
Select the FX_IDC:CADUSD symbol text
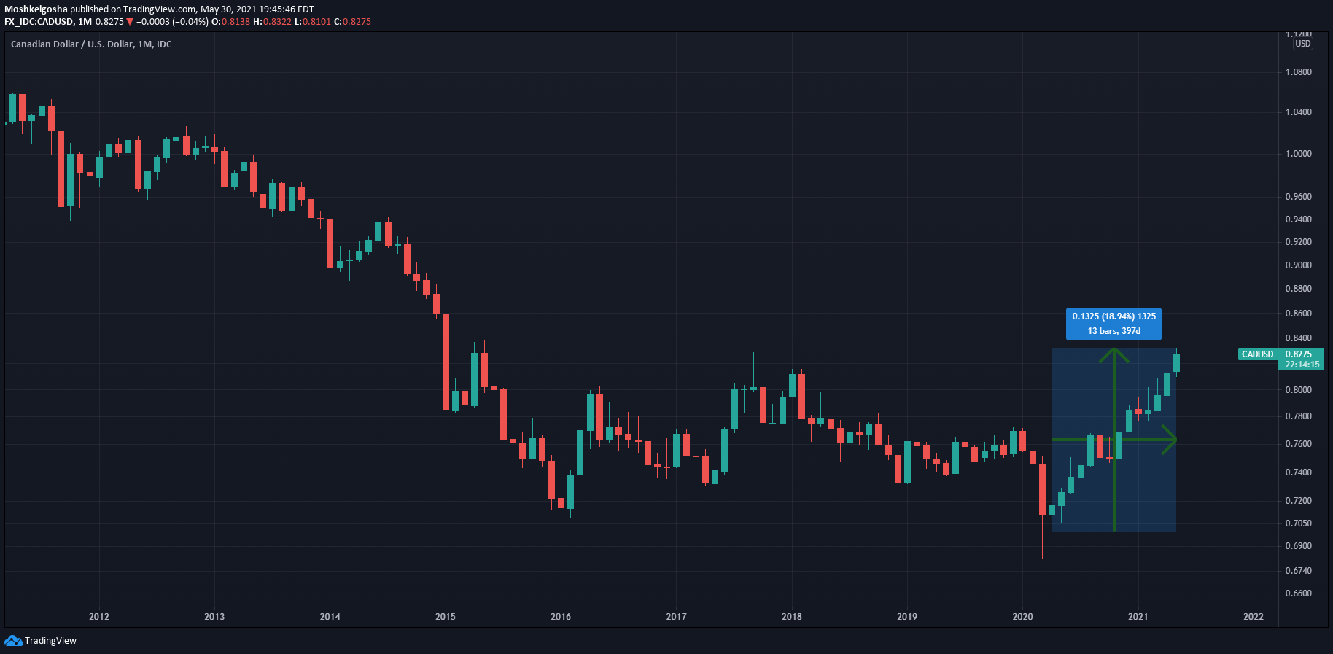(39, 22)
